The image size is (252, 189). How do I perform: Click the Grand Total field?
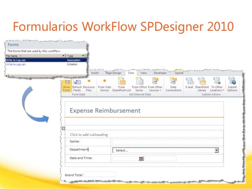click(100, 174)
